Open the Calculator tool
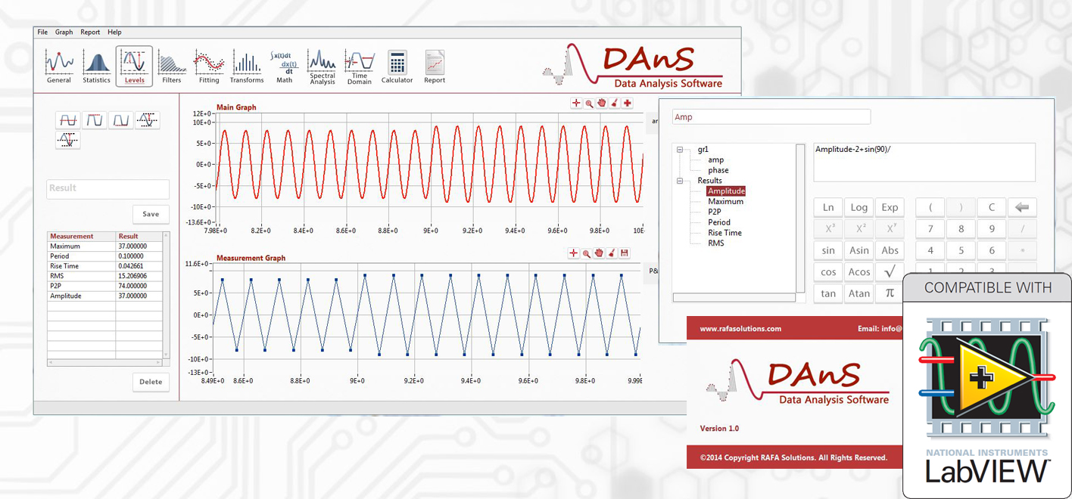This screenshot has height=499, width=1072. click(x=397, y=67)
